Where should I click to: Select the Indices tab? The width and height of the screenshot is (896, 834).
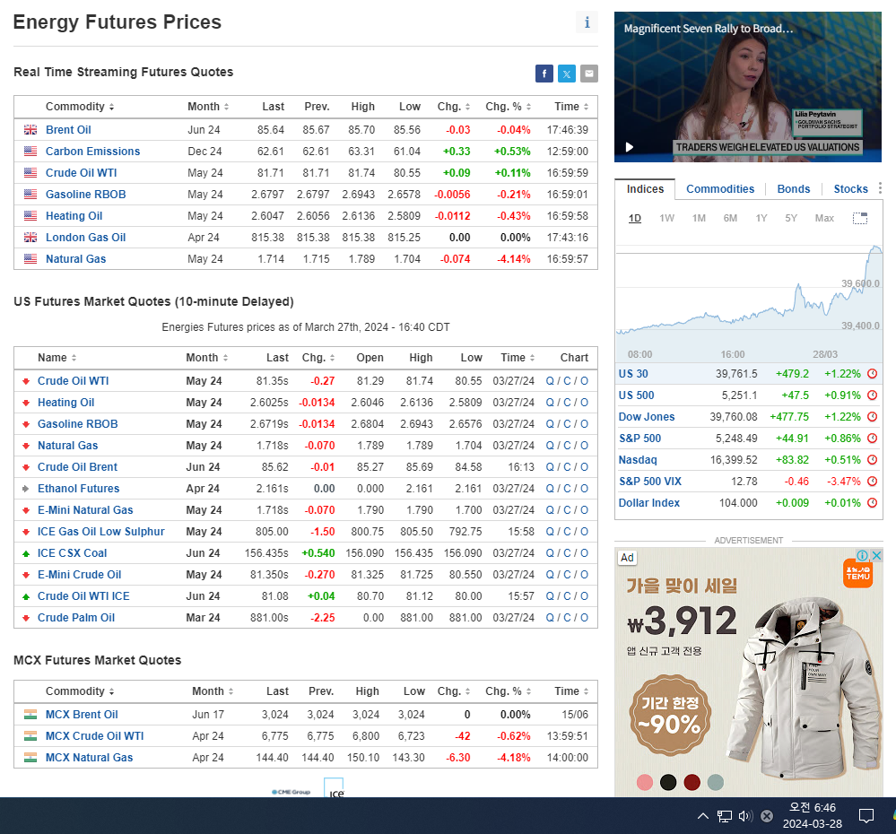tap(645, 189)
